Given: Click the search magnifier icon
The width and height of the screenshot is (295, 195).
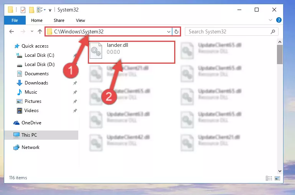Looking at the screenshot, I should coord(273,31).
